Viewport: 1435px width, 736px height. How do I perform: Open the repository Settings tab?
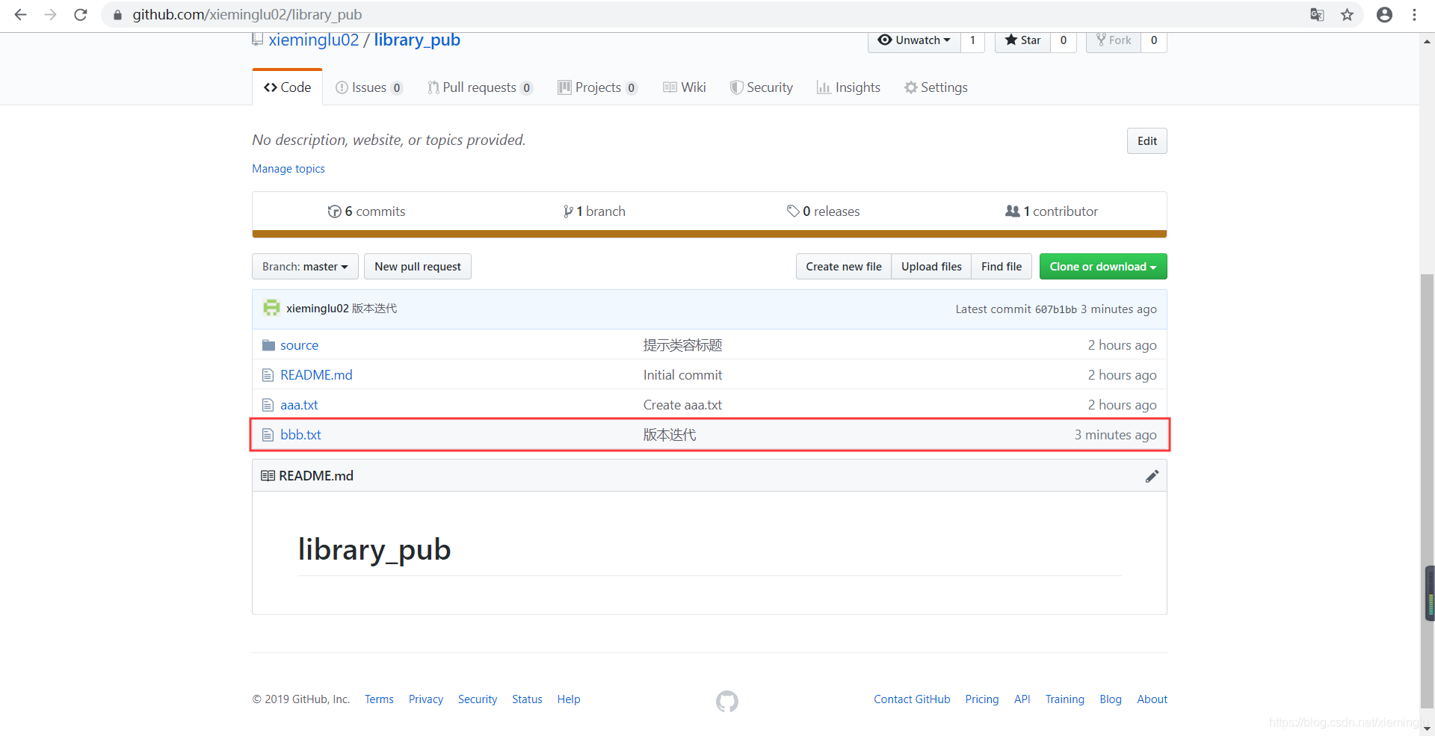click(936, 87)
